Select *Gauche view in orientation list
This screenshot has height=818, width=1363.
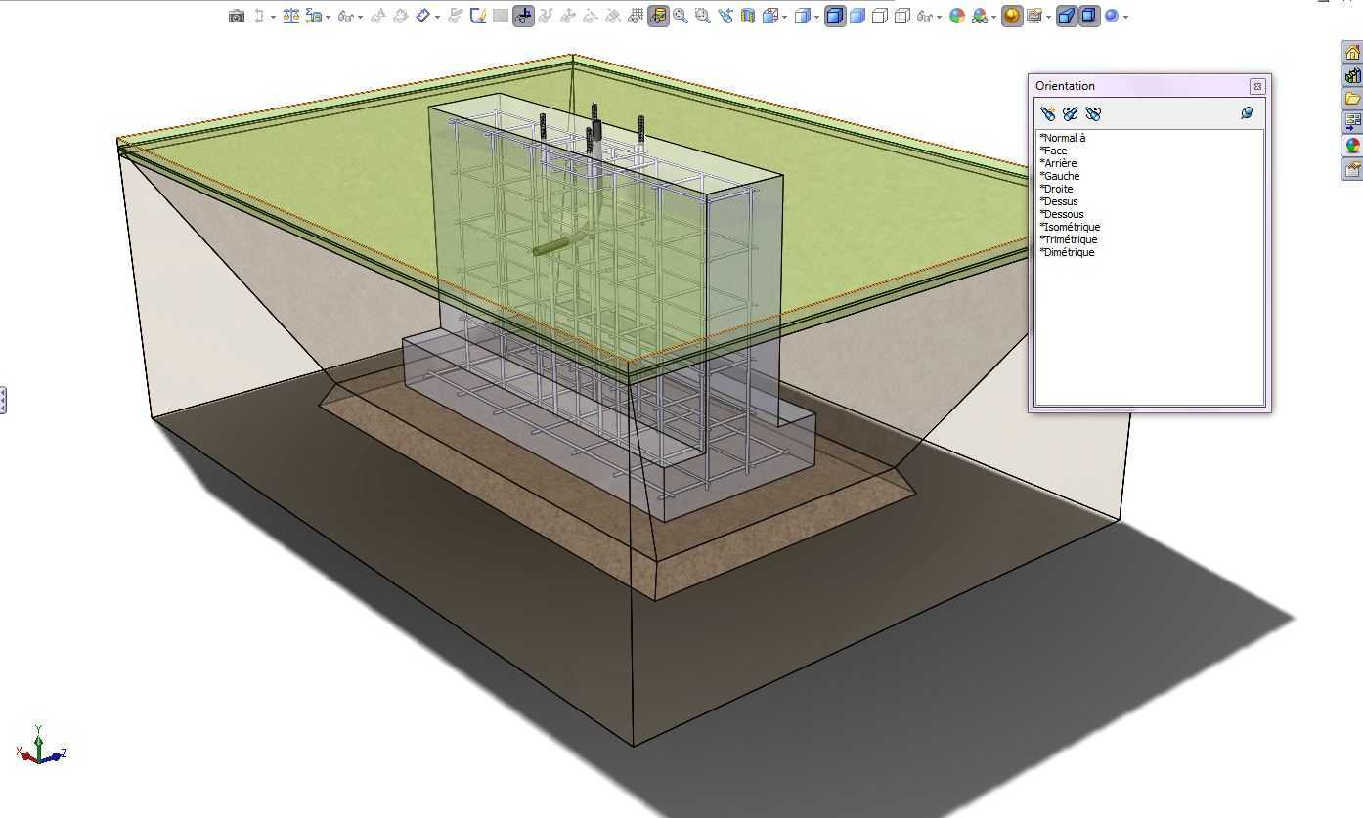[1060, 176]
